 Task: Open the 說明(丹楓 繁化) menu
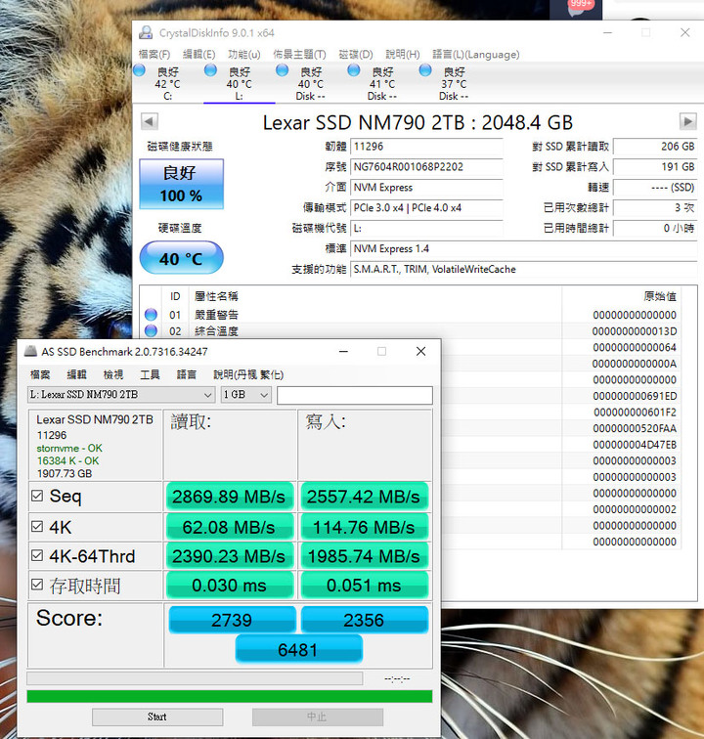click(x=248, y=374)
